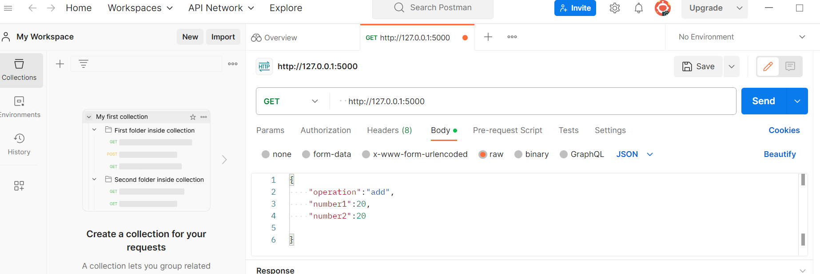Click the notifications bell icon
Screen dimensions: 820x274
click(x=638, y=8)
